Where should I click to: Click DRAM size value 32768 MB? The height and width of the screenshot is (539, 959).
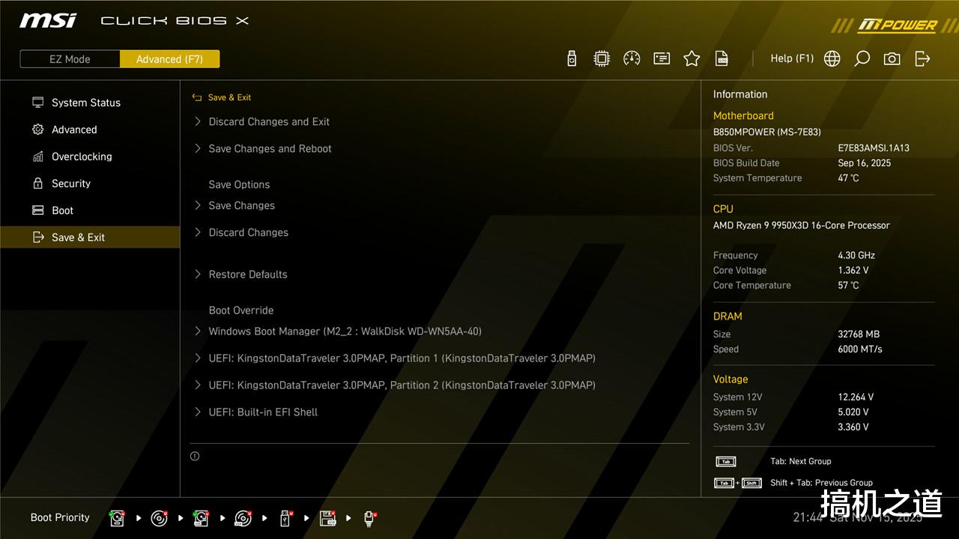859,334
